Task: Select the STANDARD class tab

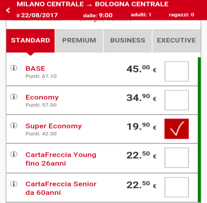Action: [31, 41]
